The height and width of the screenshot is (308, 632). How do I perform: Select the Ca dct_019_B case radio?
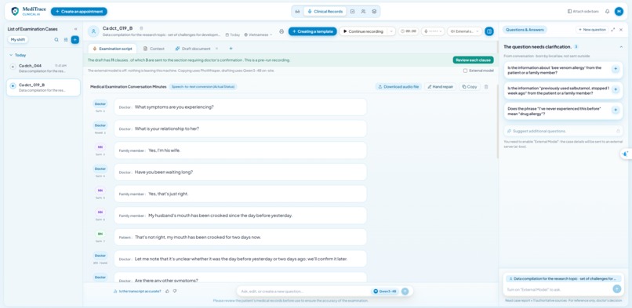pyautogui.click(x=13, y=85)
